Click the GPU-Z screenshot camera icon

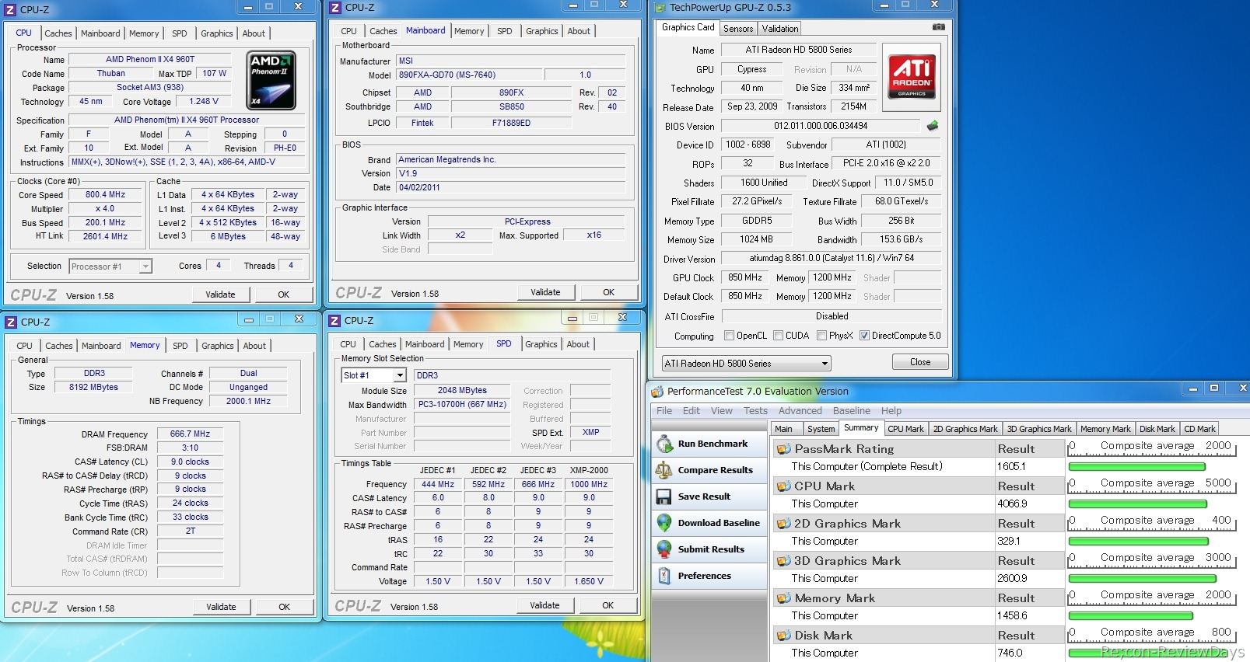coord(938,27)
